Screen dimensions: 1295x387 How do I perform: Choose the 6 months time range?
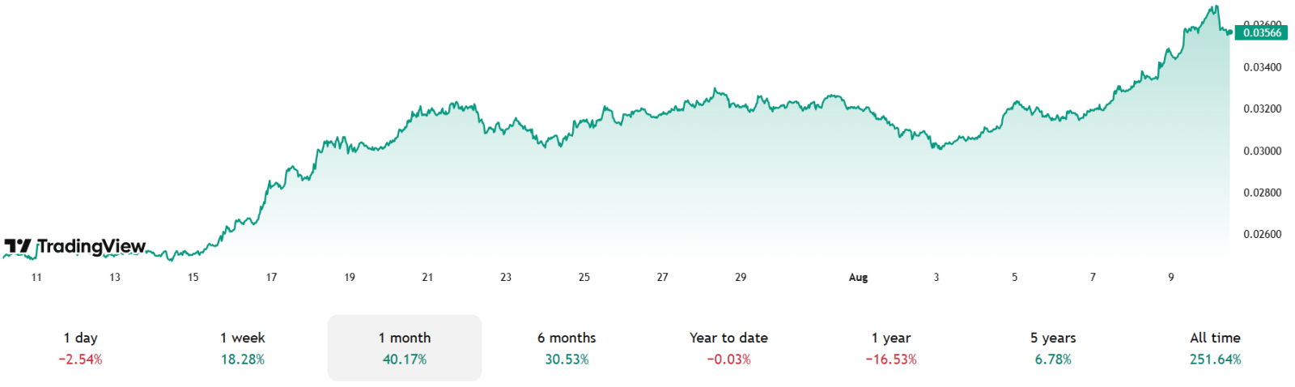(x=567, y=347)
